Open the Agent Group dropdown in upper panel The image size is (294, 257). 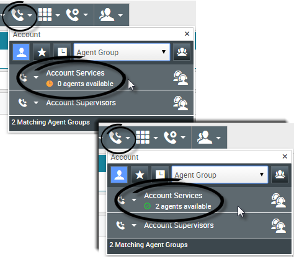pos(122,52)
